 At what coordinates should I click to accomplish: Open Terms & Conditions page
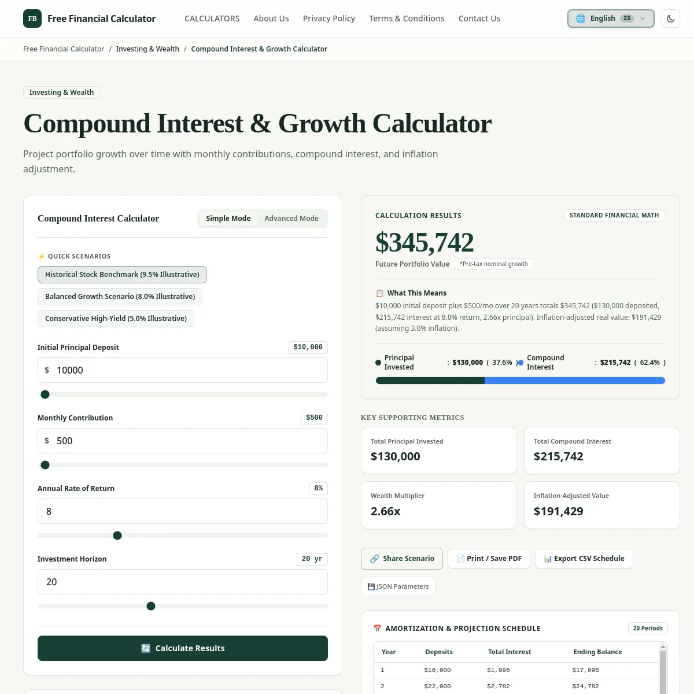tap(407, 19)
